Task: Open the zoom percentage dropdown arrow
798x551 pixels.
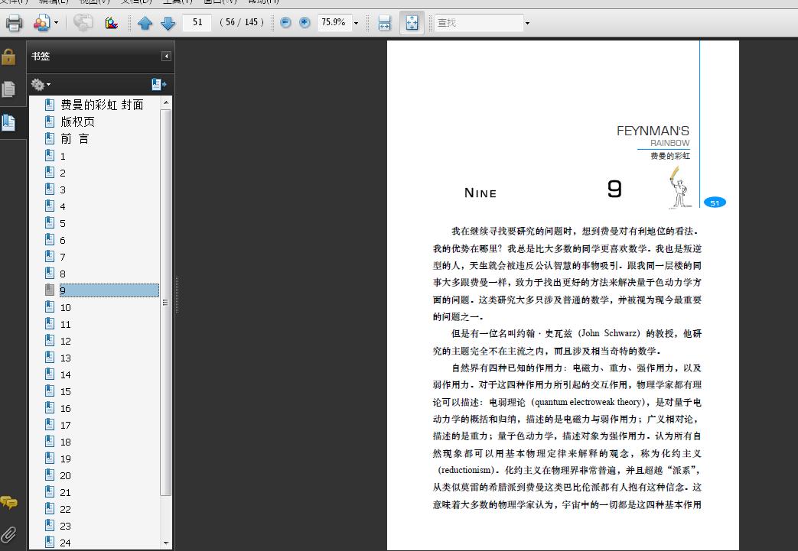Action: click(x=357, y=23)
